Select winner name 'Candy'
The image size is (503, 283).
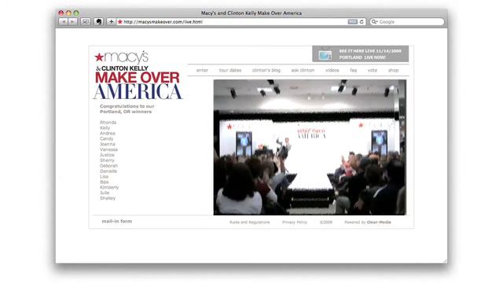tap(107, 139)
